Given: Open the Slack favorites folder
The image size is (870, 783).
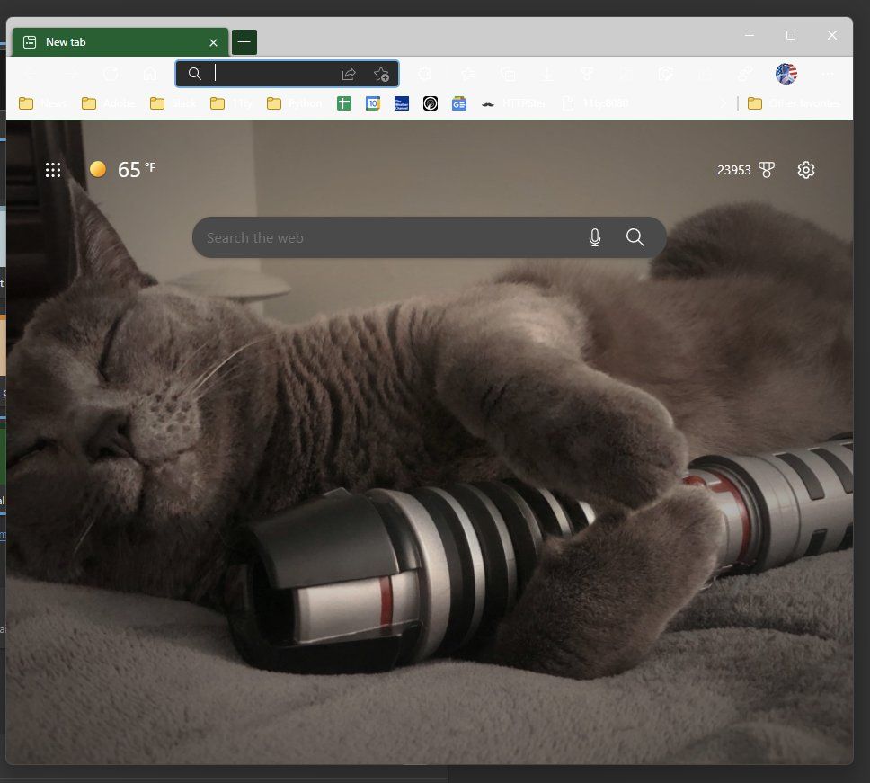Looking at the screenshot, I should coord(173,103).
